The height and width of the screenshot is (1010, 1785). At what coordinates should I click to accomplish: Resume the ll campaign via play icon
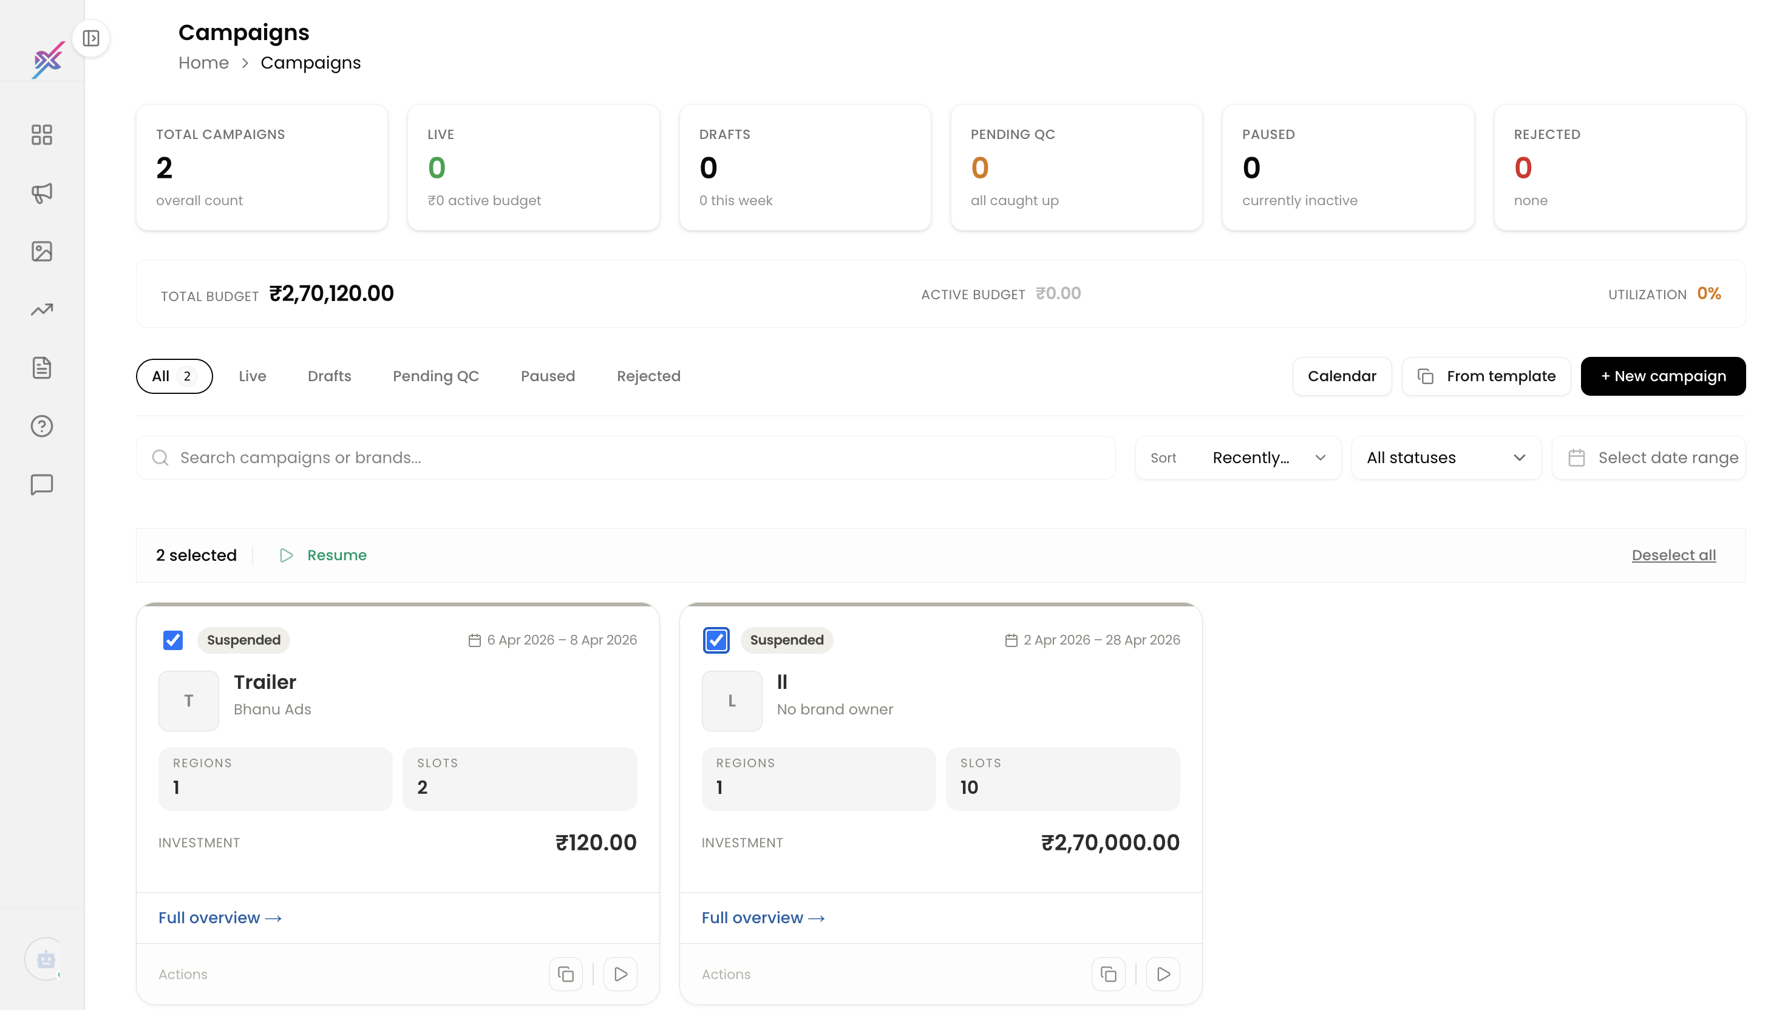(1163, 974)
